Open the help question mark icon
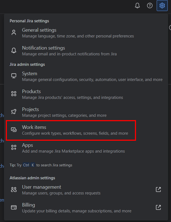This screenshot has height=222, width=171. tap(150, 6)
